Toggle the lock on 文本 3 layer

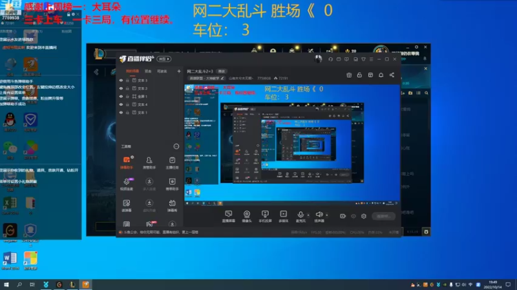(127, 80)
